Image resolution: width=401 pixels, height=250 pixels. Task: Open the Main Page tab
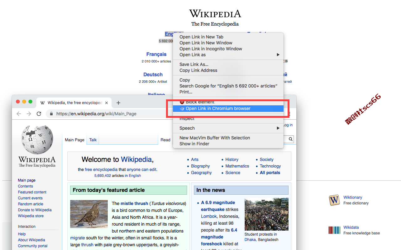75,140
